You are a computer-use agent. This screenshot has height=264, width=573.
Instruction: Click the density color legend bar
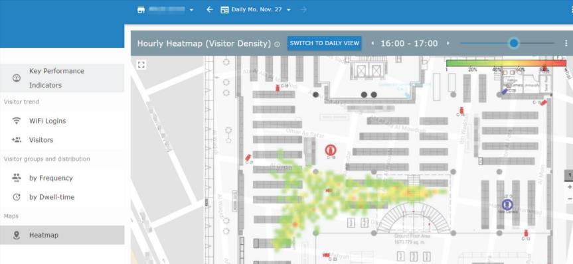pos(506,63)
